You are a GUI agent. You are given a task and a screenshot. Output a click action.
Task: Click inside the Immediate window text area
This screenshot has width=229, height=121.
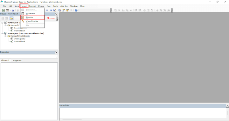(x=143, y=113)
